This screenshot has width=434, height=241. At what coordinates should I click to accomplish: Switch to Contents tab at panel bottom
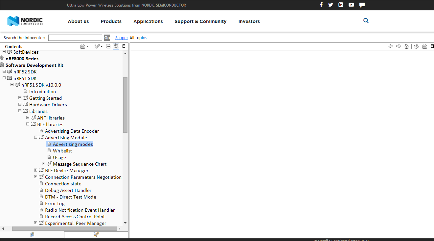pos(32,235)
